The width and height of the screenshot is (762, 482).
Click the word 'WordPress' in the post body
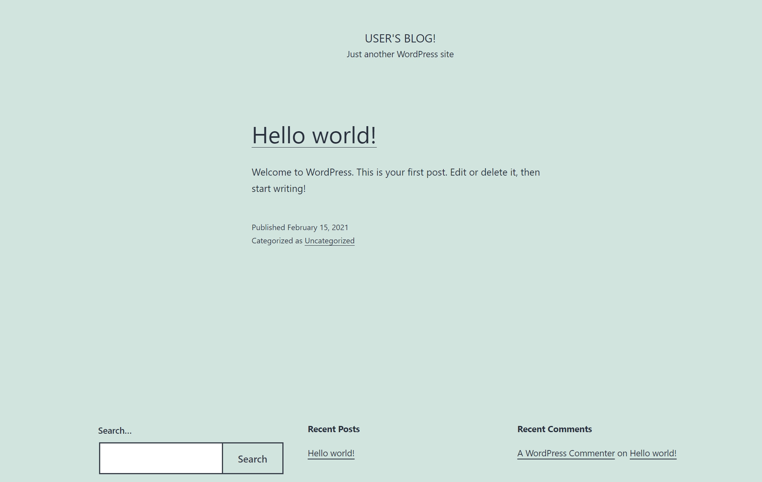tap(328, 172)
